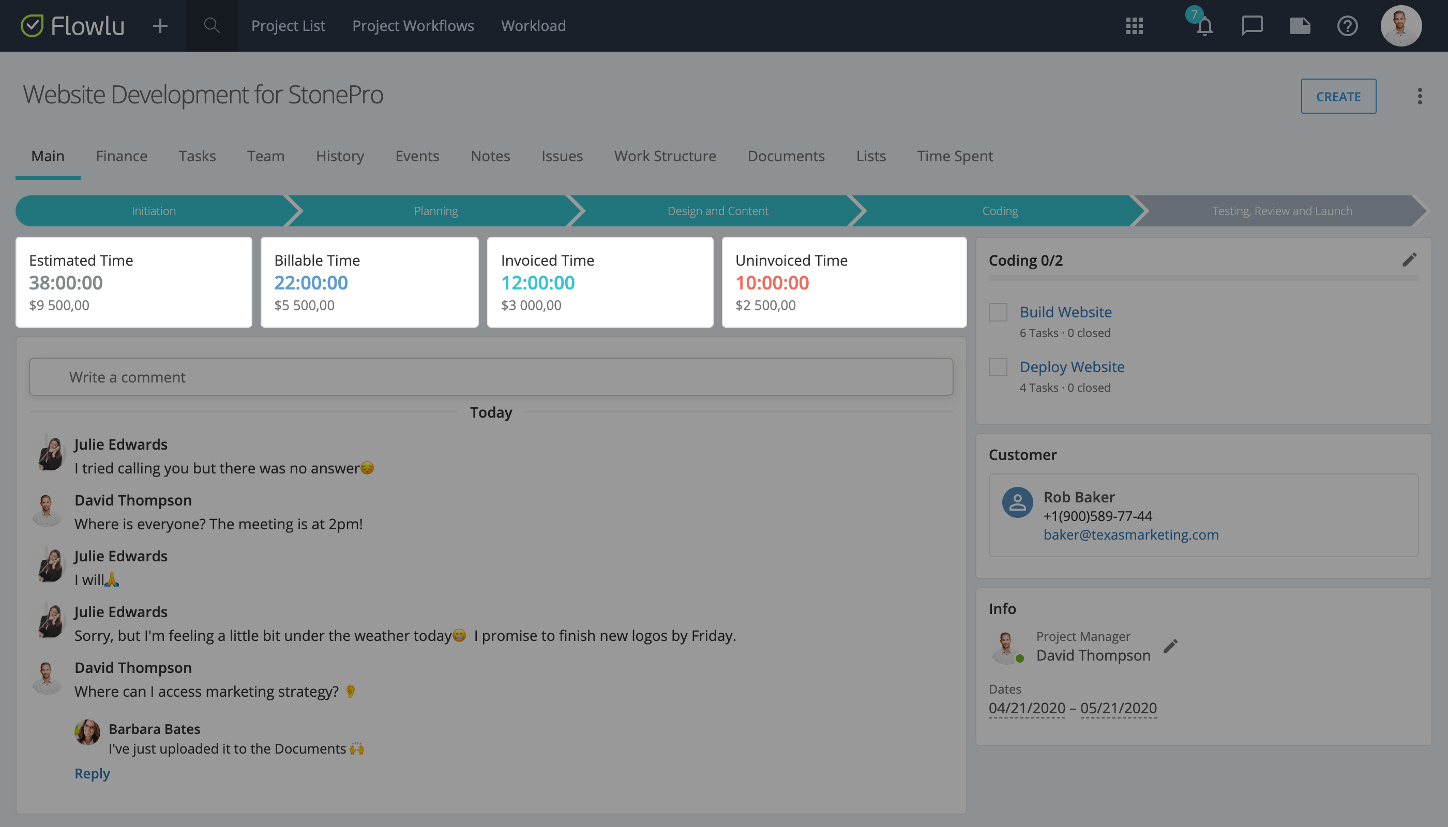This screenshot has width=1448, height=827.
Task: Select the Coding workflow stage
Action: click(1000, 211)
